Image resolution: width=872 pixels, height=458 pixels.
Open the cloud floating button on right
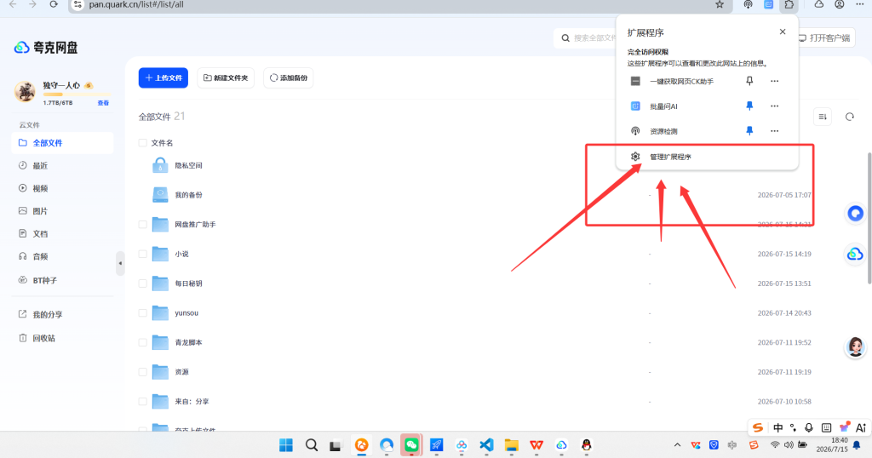855,255
